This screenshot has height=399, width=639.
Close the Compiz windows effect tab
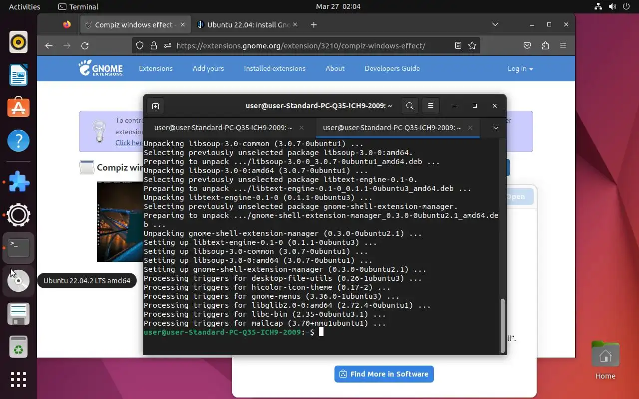pos(183,24)
